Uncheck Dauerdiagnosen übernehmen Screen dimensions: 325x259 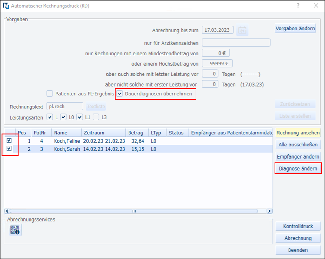pos(120,94)
